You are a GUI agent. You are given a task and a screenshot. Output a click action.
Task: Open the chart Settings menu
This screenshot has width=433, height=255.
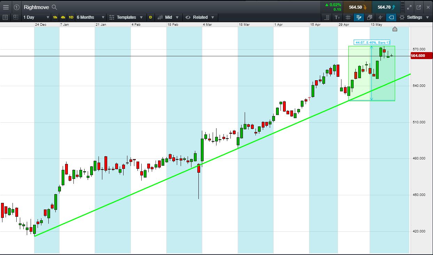pos(414,17)
